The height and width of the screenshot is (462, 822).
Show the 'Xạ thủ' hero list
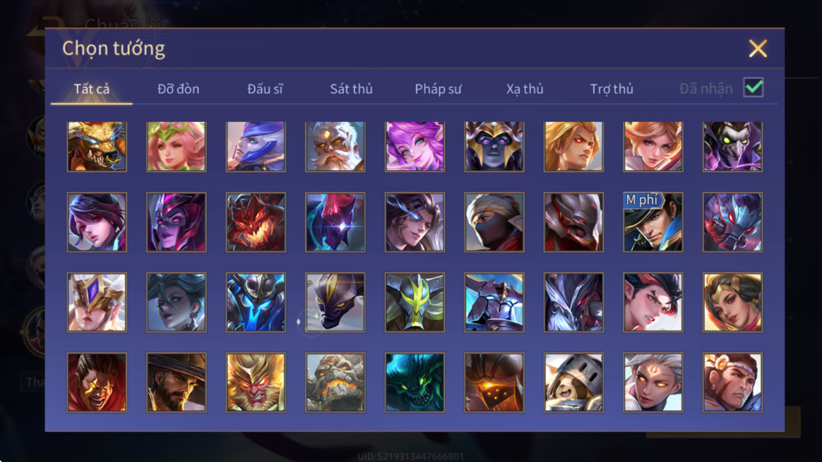525,89
